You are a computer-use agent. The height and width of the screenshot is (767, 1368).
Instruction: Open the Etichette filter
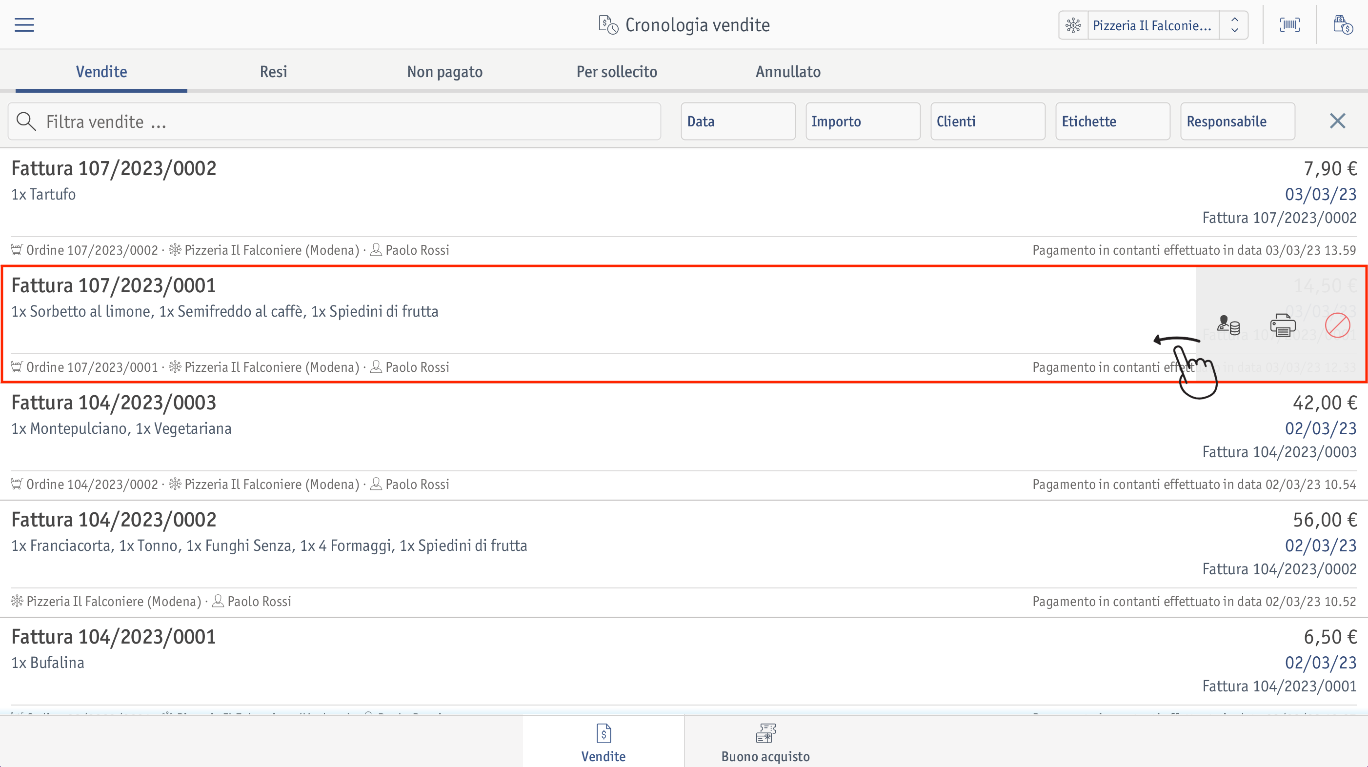pyautogui.click(x=1113, y=121)
